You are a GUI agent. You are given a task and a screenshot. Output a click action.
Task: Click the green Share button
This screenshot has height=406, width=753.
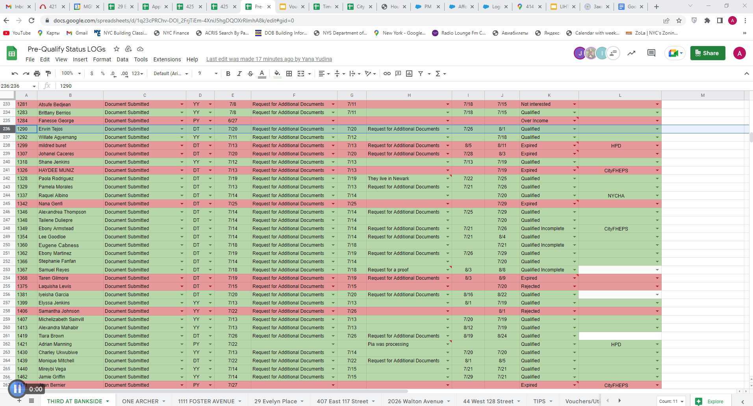tap(707, 53)
